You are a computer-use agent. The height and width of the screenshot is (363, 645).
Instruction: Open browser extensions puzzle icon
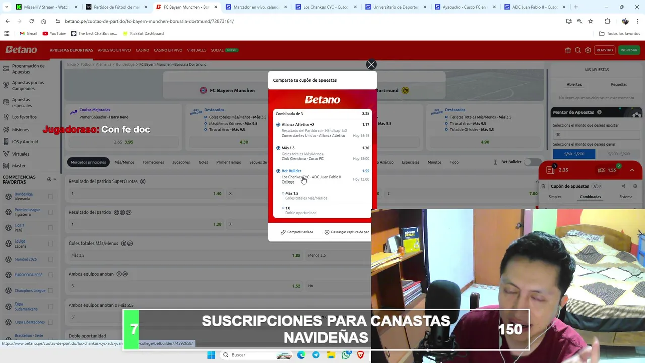point(607,21)
